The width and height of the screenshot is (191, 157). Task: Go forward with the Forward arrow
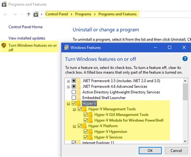(15, 14)
